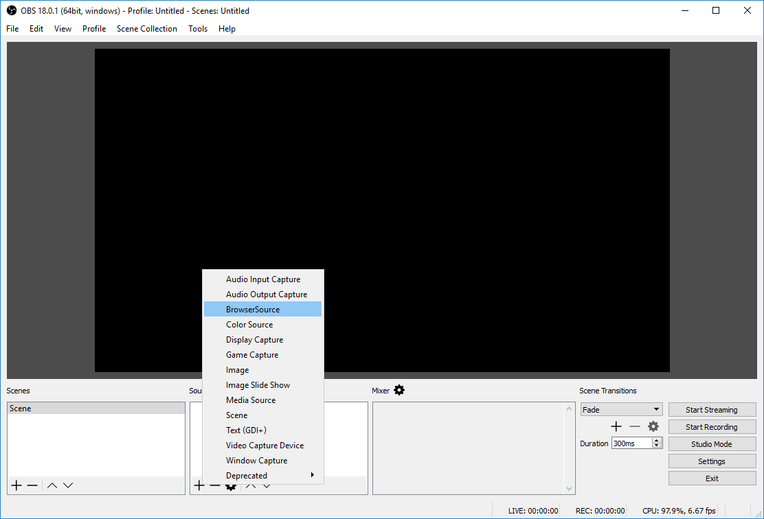
Task: Open the File menu
Action: click(x=12, y=29)
